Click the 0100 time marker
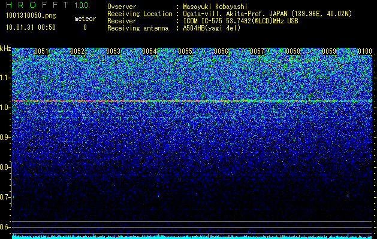377x239 pixels. [365, 51]
